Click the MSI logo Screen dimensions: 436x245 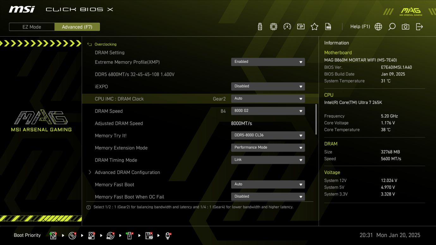coord(22,9)
